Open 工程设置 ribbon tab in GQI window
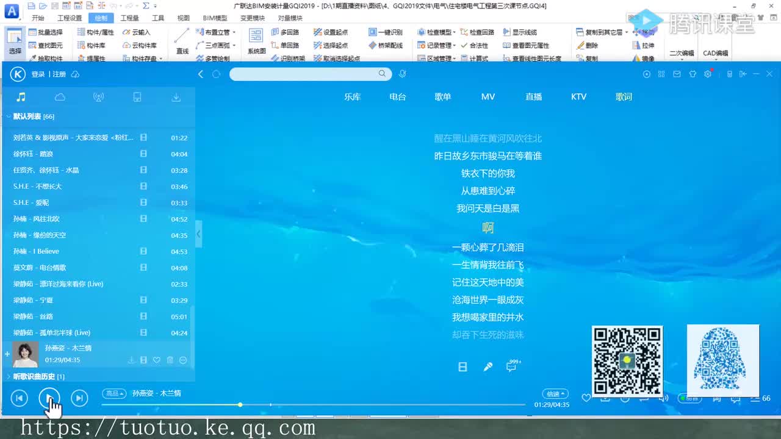 (70, 18)
